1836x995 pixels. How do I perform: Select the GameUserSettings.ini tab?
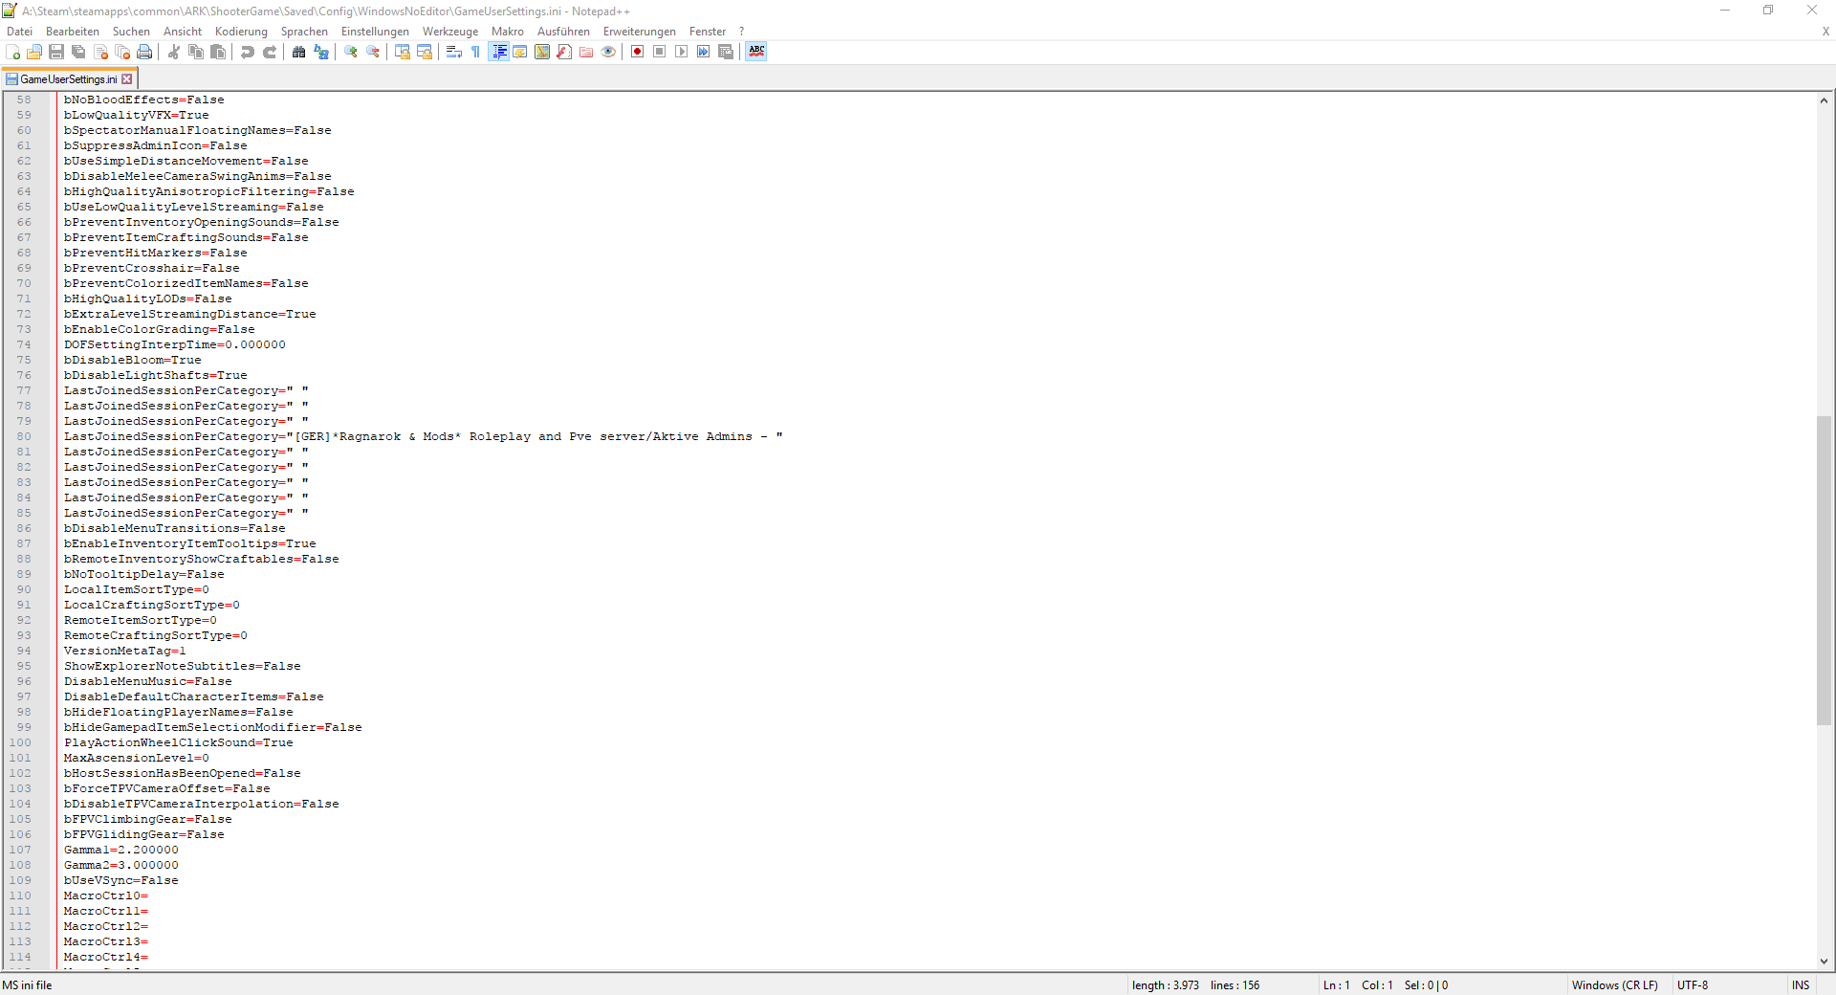coord(68,79)
